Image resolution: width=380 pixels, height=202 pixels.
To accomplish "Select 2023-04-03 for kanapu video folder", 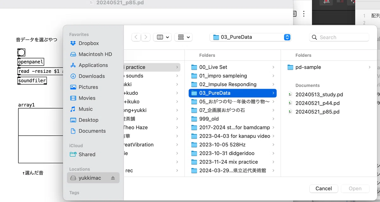I will tap(232, 136).
